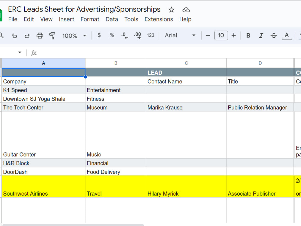Screen dimensions: 301x226
Task: Click the horizontal scrollbar
Action: [x=73, y=225]
